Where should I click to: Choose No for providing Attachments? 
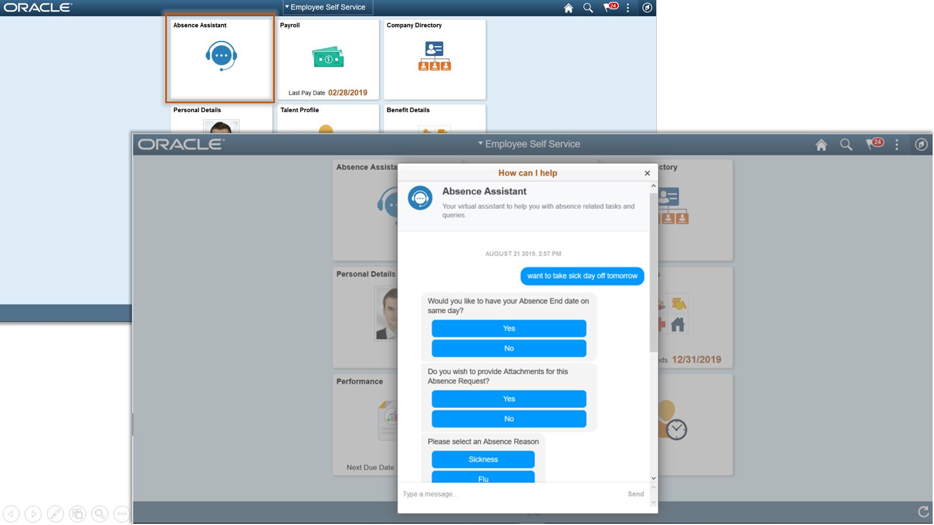pyautogui.click(x=509, y=419)
